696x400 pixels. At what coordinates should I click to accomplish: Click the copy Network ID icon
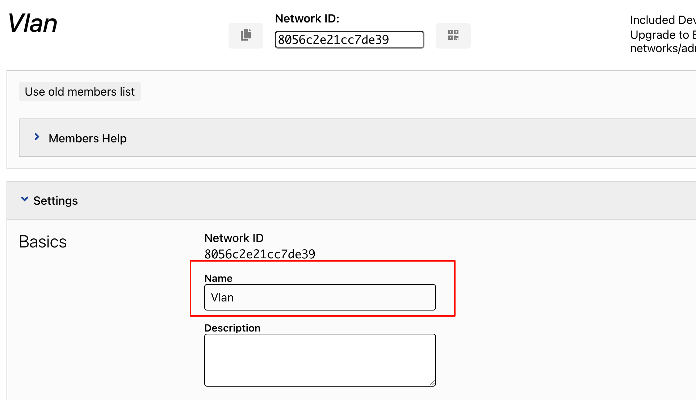pyautogui.click(x=246, y=36)
